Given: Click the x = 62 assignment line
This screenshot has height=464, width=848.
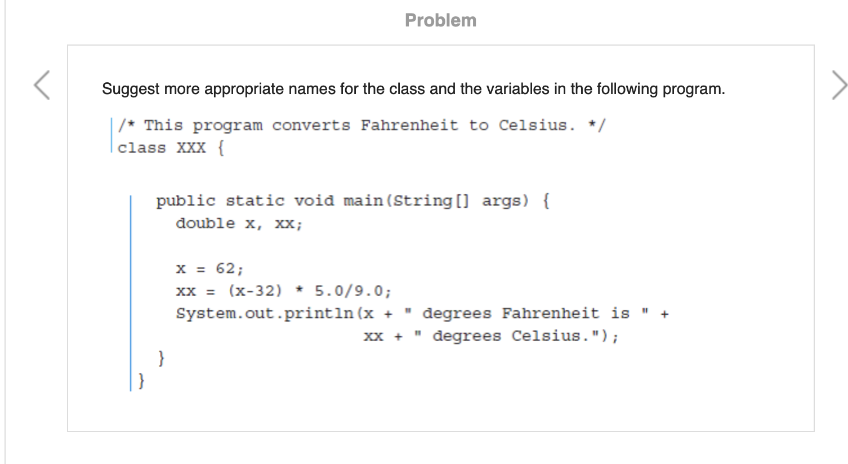Looking at the screenshot, I should [x=209, y=269].
